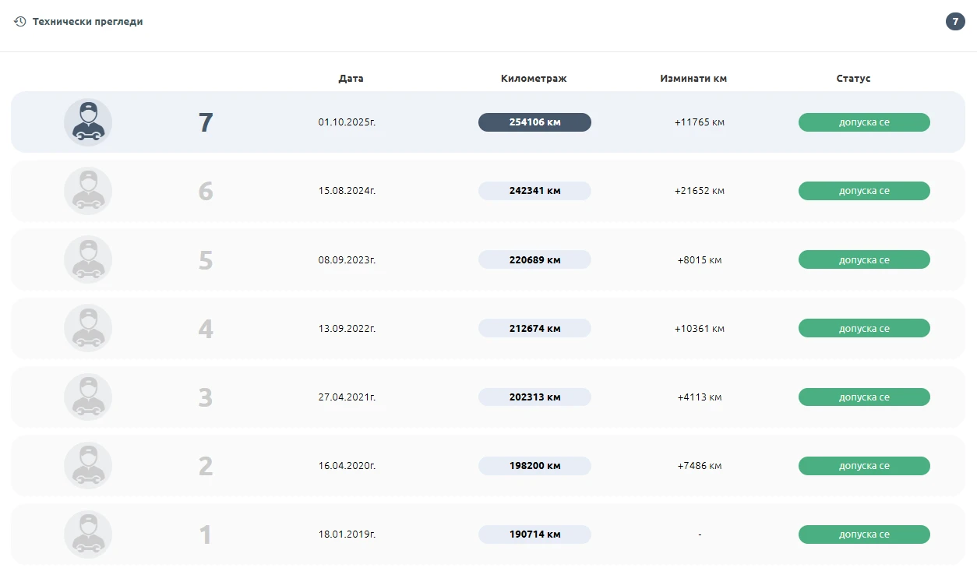Click the mechanic avatar for inspection 6
The width and height of the screenshot is (977, 575).
88,191
